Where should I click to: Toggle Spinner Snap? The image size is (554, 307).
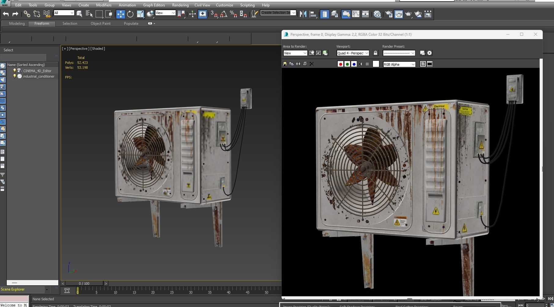point(243,14)
